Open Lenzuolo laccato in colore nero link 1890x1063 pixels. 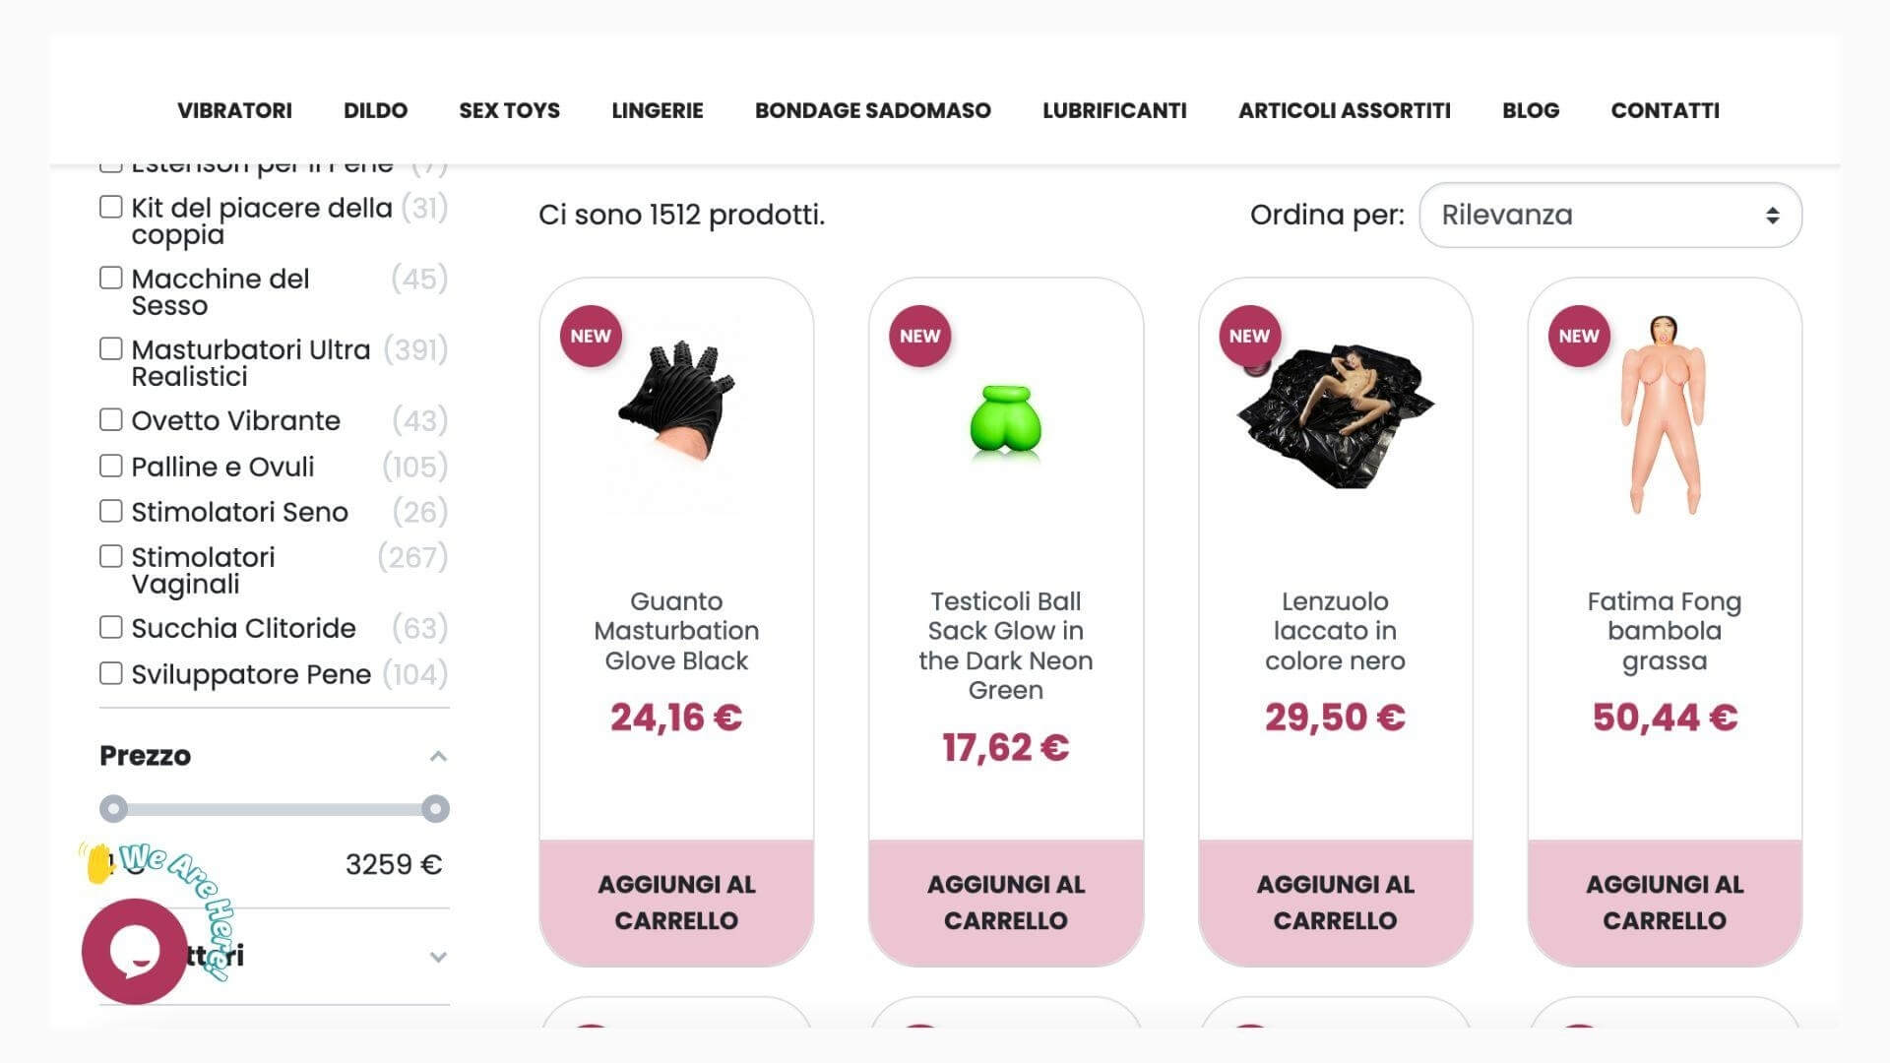tap(1335, 631)
